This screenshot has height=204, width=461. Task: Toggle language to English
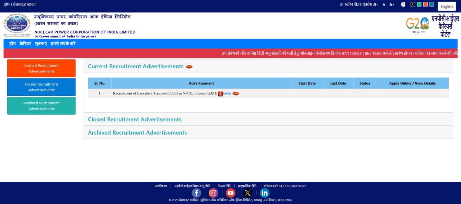[x=447, y=6]
